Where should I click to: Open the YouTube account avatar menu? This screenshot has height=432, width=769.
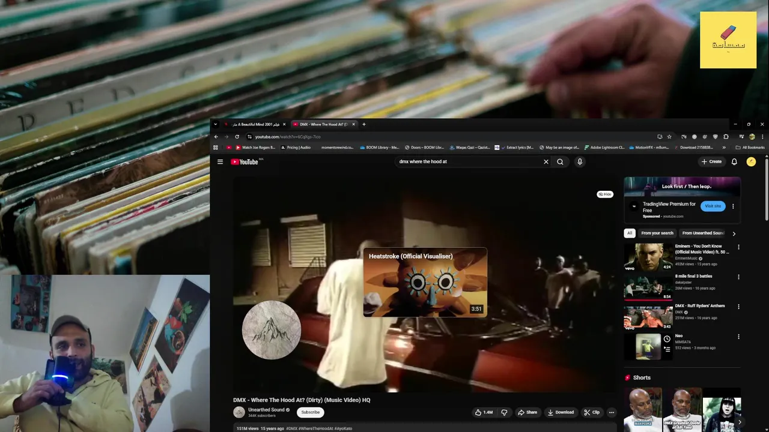pyautogui.click(x=751, y=161)
